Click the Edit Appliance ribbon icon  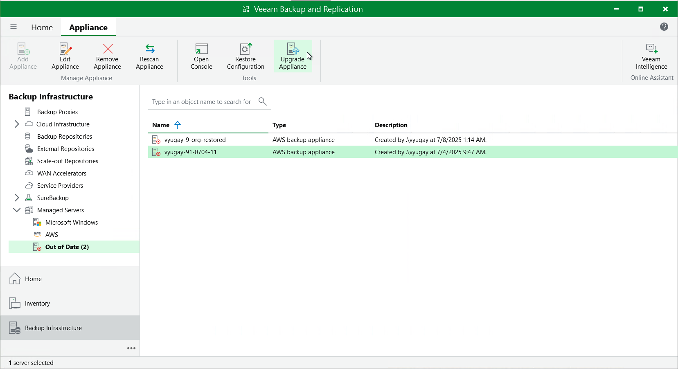coord(65,56)
